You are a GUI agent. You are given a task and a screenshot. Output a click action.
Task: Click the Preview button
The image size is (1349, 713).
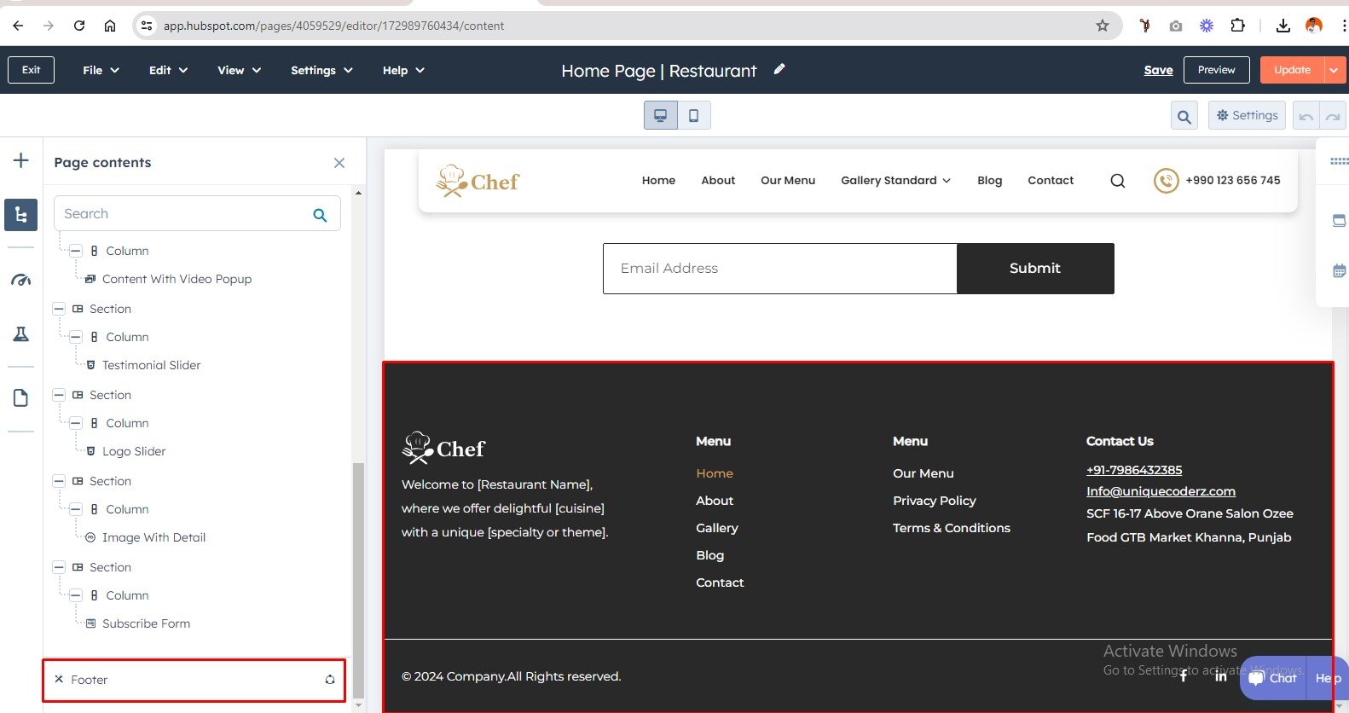[1216, 70]
